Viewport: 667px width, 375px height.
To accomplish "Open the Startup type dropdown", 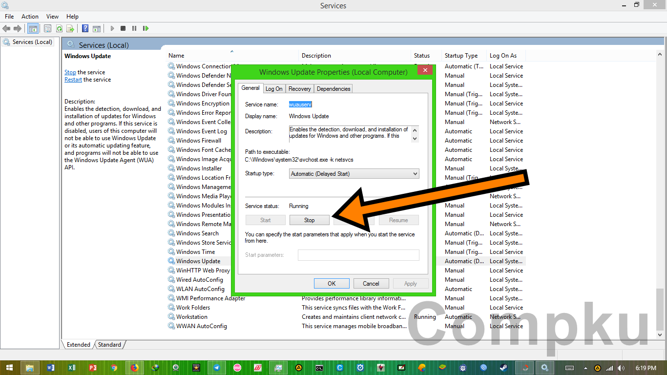I will tap(354, 173).
